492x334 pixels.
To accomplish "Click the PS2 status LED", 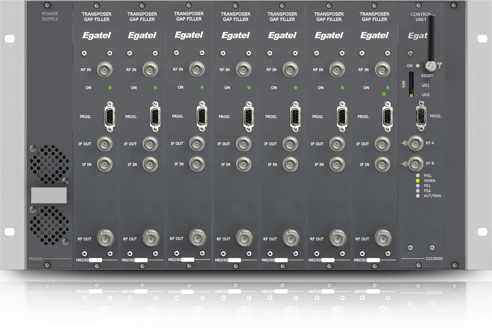I will pyautogui.click(x=418, y=191).
